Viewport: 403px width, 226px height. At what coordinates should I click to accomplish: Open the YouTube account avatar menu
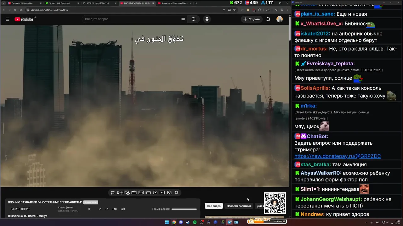pyautogui.click(x=280, y=19)
